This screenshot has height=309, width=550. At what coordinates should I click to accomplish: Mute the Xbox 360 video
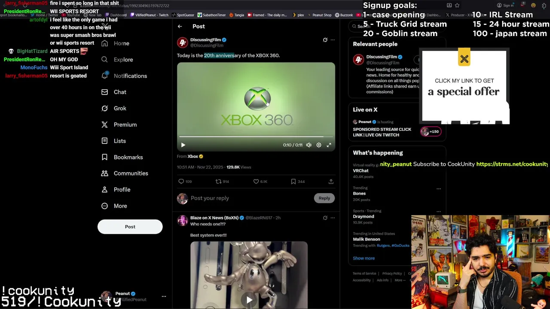(309, 145)
